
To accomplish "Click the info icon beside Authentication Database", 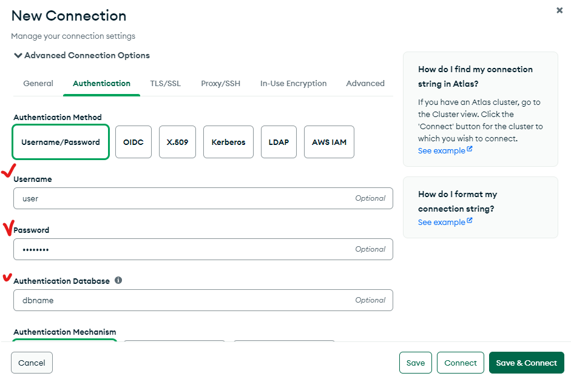I will [x=118, y=280].
